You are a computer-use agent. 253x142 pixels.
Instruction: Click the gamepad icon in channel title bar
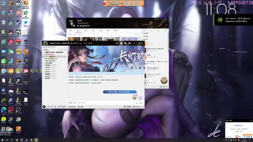[x=129, y=43]
